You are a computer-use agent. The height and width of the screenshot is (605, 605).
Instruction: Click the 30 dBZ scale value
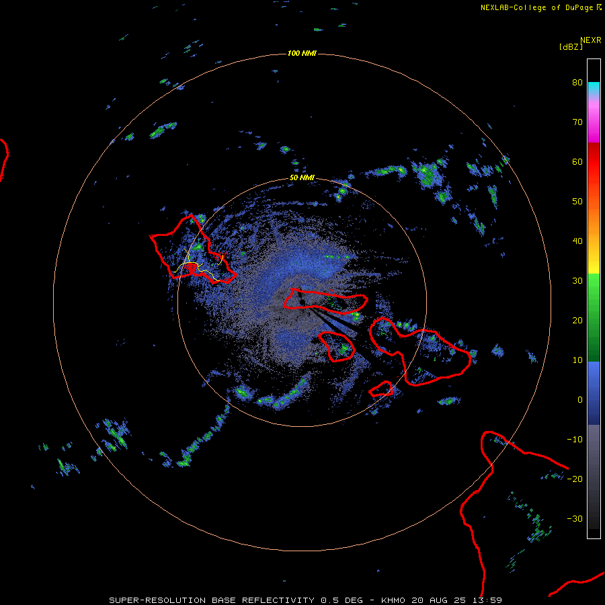click(577, 280)
